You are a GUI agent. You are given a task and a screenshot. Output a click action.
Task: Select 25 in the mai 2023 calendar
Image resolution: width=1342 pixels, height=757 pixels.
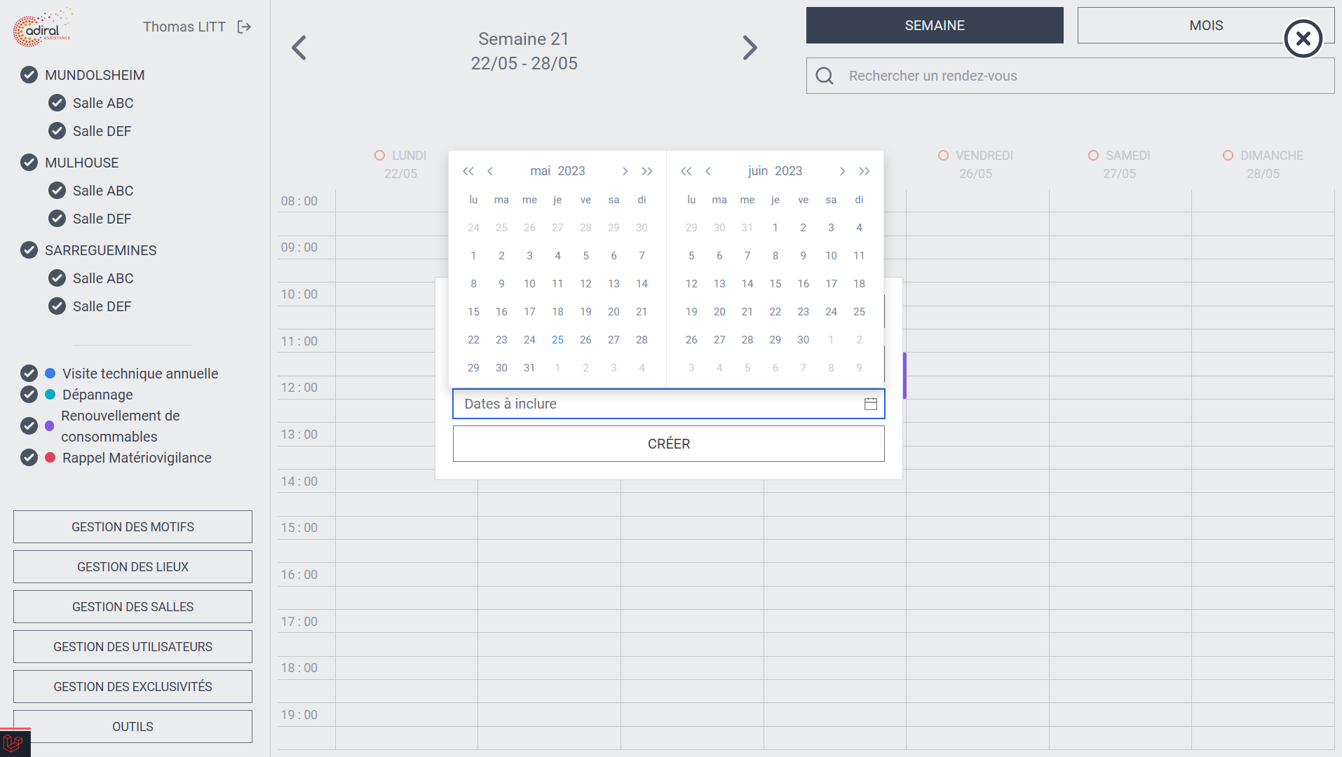(557, 340)
